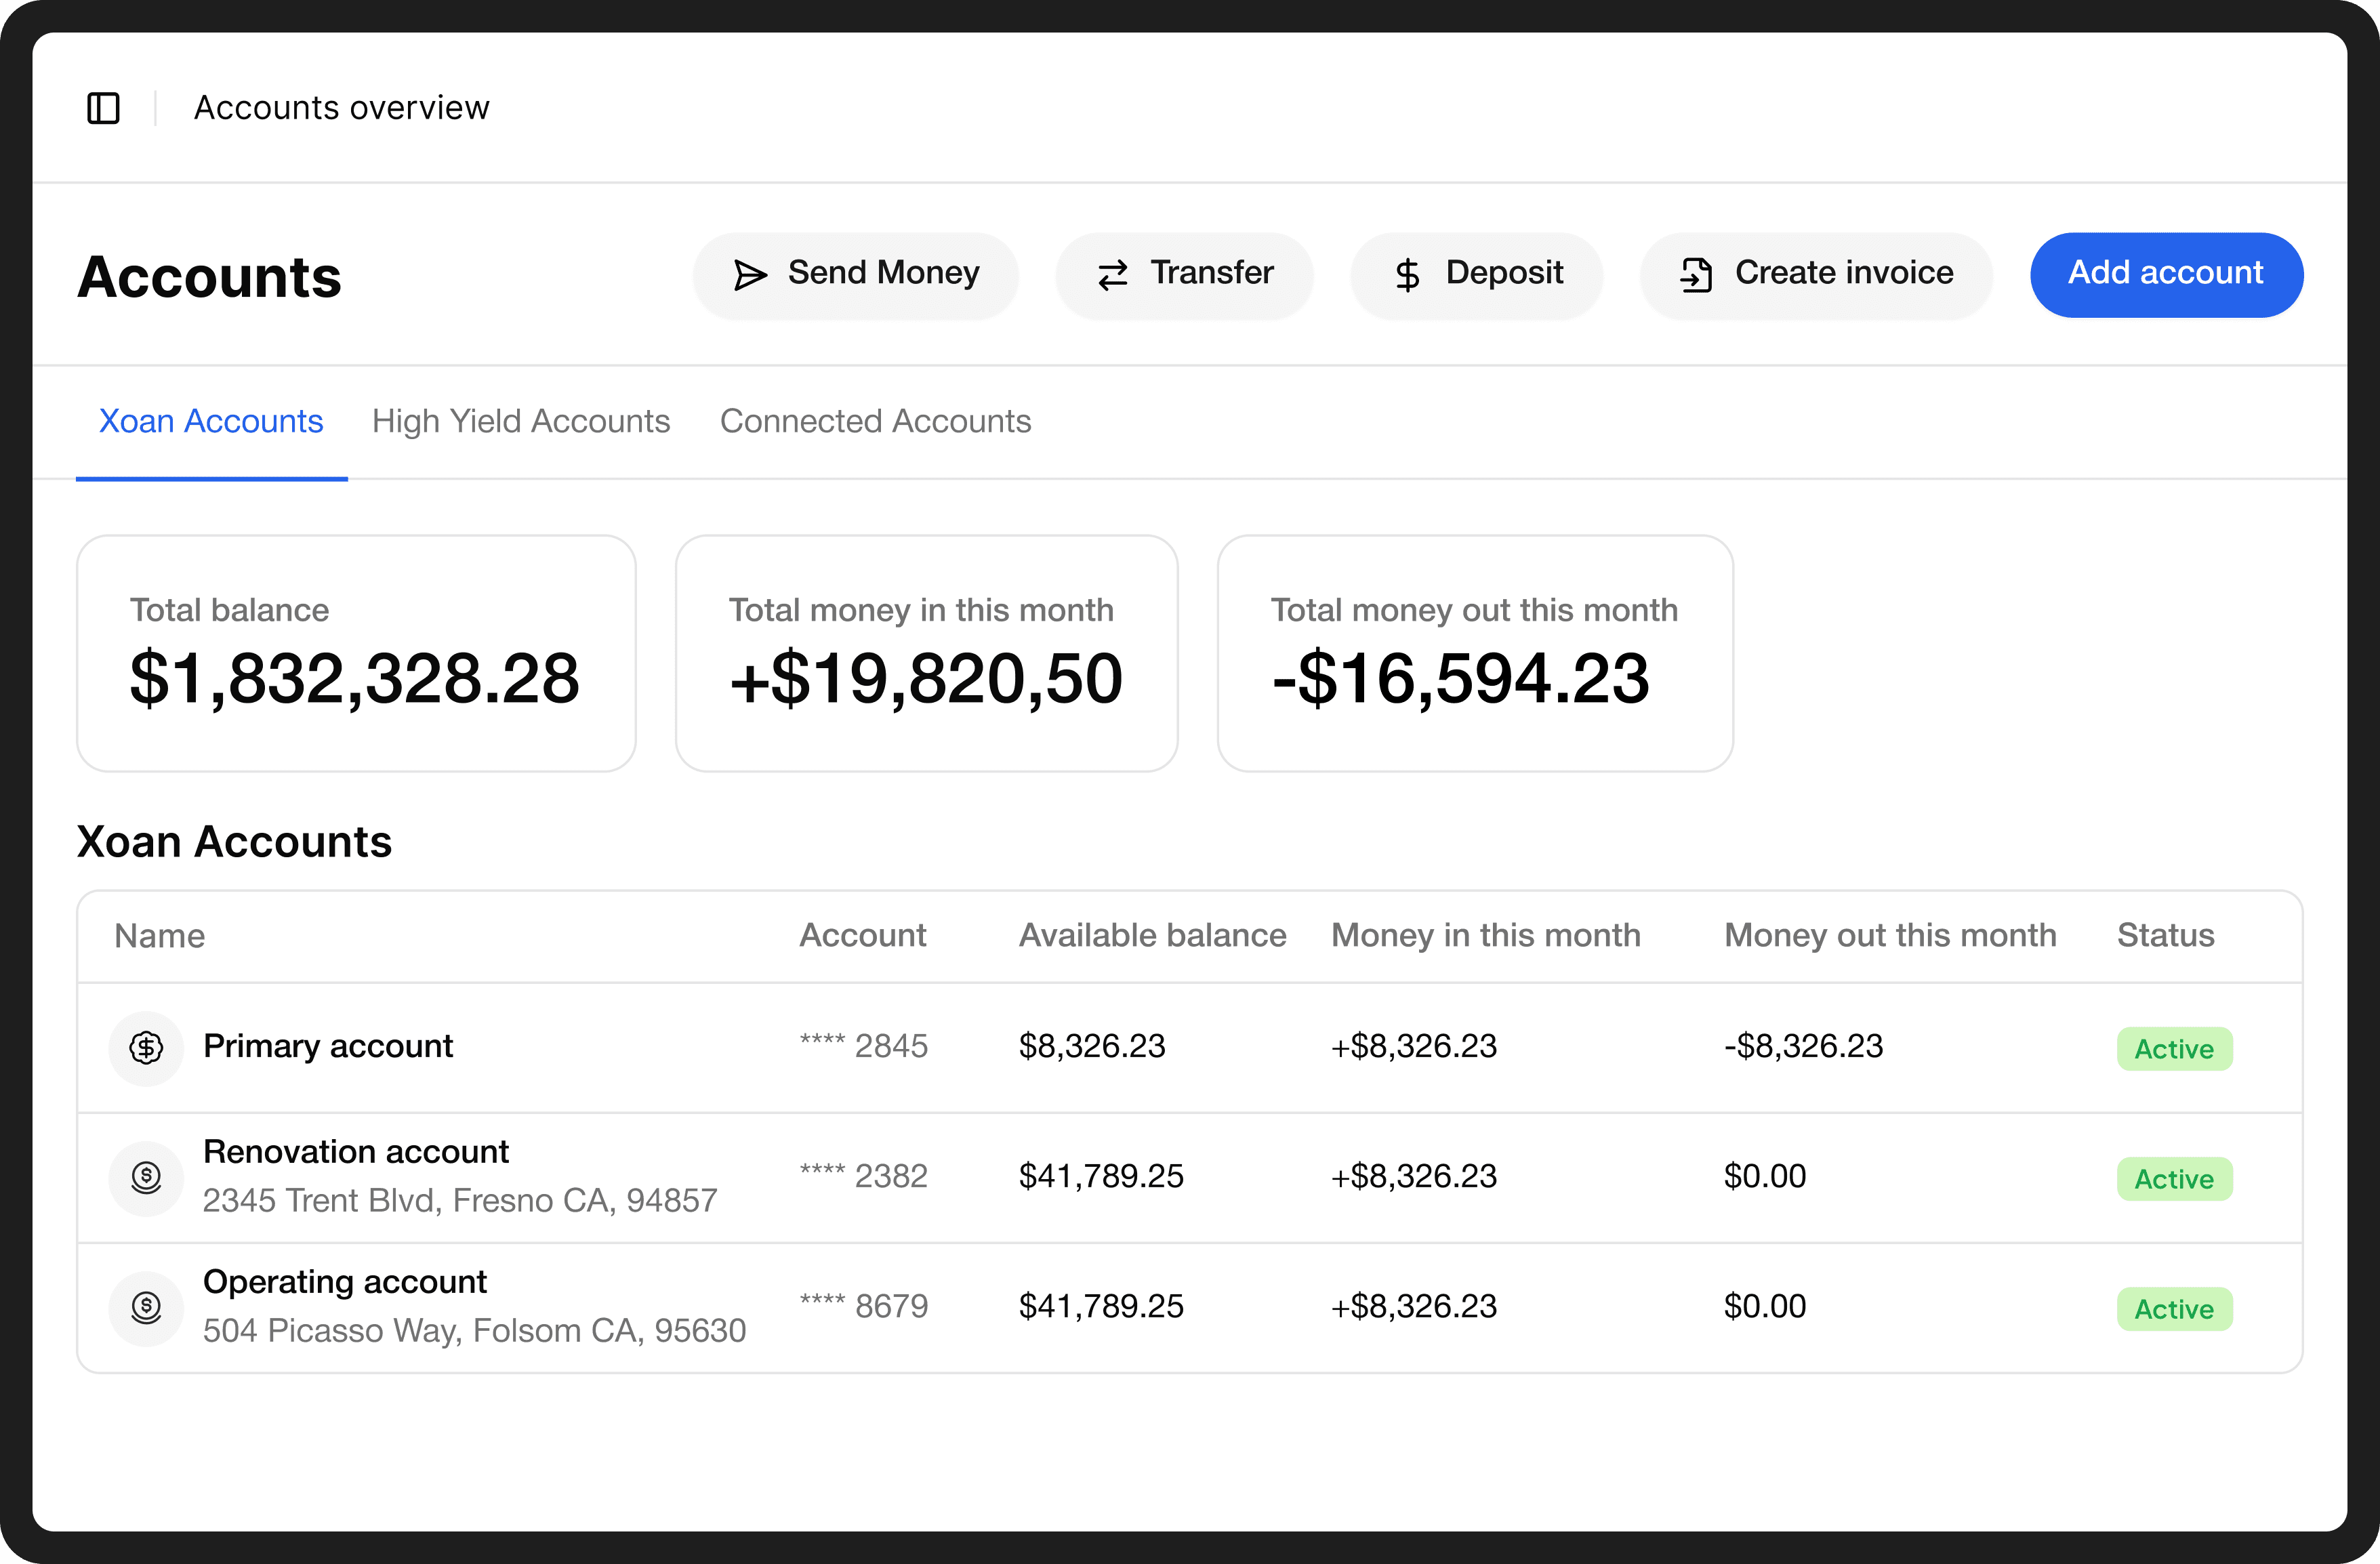Click the Operating account coin icon
The width and height of the screenshot is (2380, 1564).
pos(146,1308)
